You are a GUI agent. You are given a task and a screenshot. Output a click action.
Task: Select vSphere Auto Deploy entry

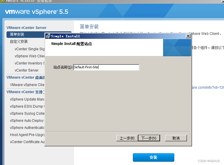[27, 121]
